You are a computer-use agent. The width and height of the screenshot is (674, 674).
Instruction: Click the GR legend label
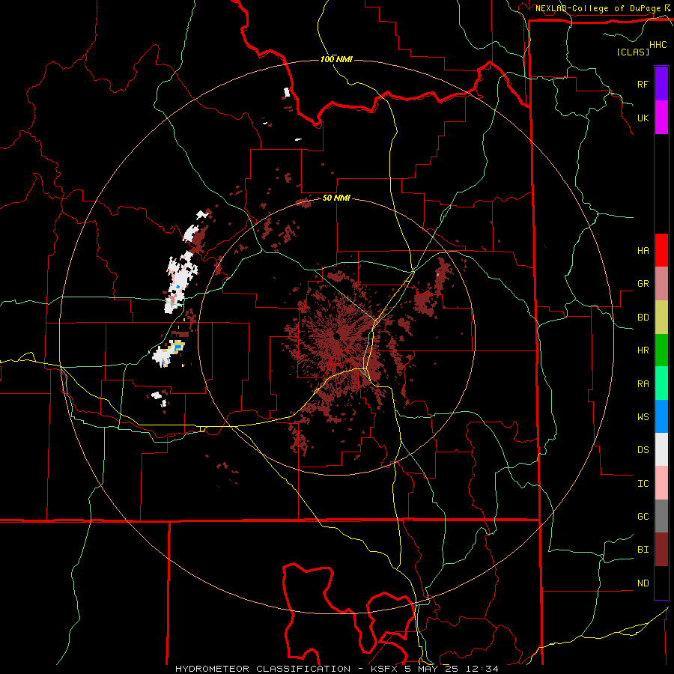[643, 284]
